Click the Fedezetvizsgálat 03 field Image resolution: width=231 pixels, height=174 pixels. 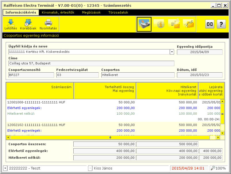point(77,75)
